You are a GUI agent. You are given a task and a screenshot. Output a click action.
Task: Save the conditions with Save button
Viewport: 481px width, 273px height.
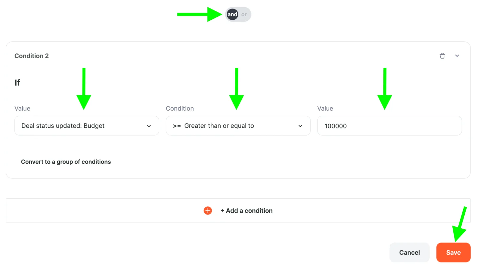point(453,253)
